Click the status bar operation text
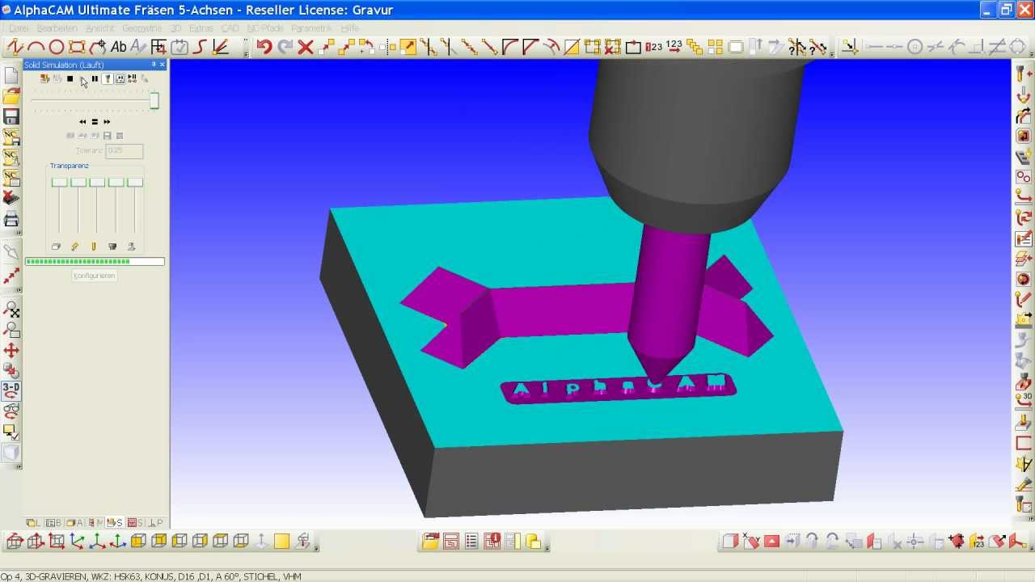This screenshot has width=1035, height=582. (151, 576)
